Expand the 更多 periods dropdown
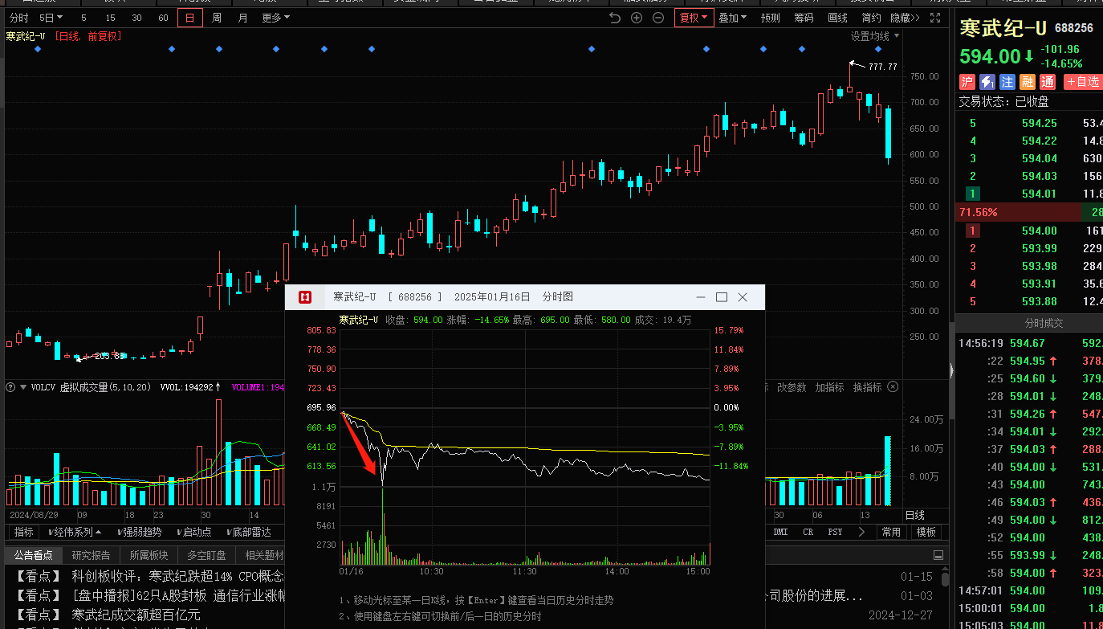This screenshot has height=629, width=1103. click(x=275, y=18)
